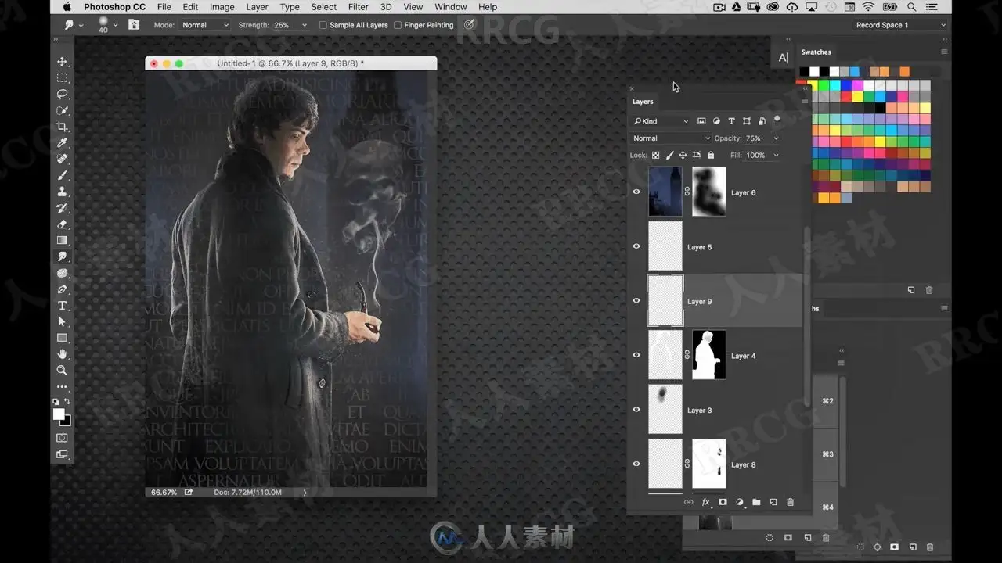Select the Move tool
1002x563 pixels.
click(x=62, y=62)
